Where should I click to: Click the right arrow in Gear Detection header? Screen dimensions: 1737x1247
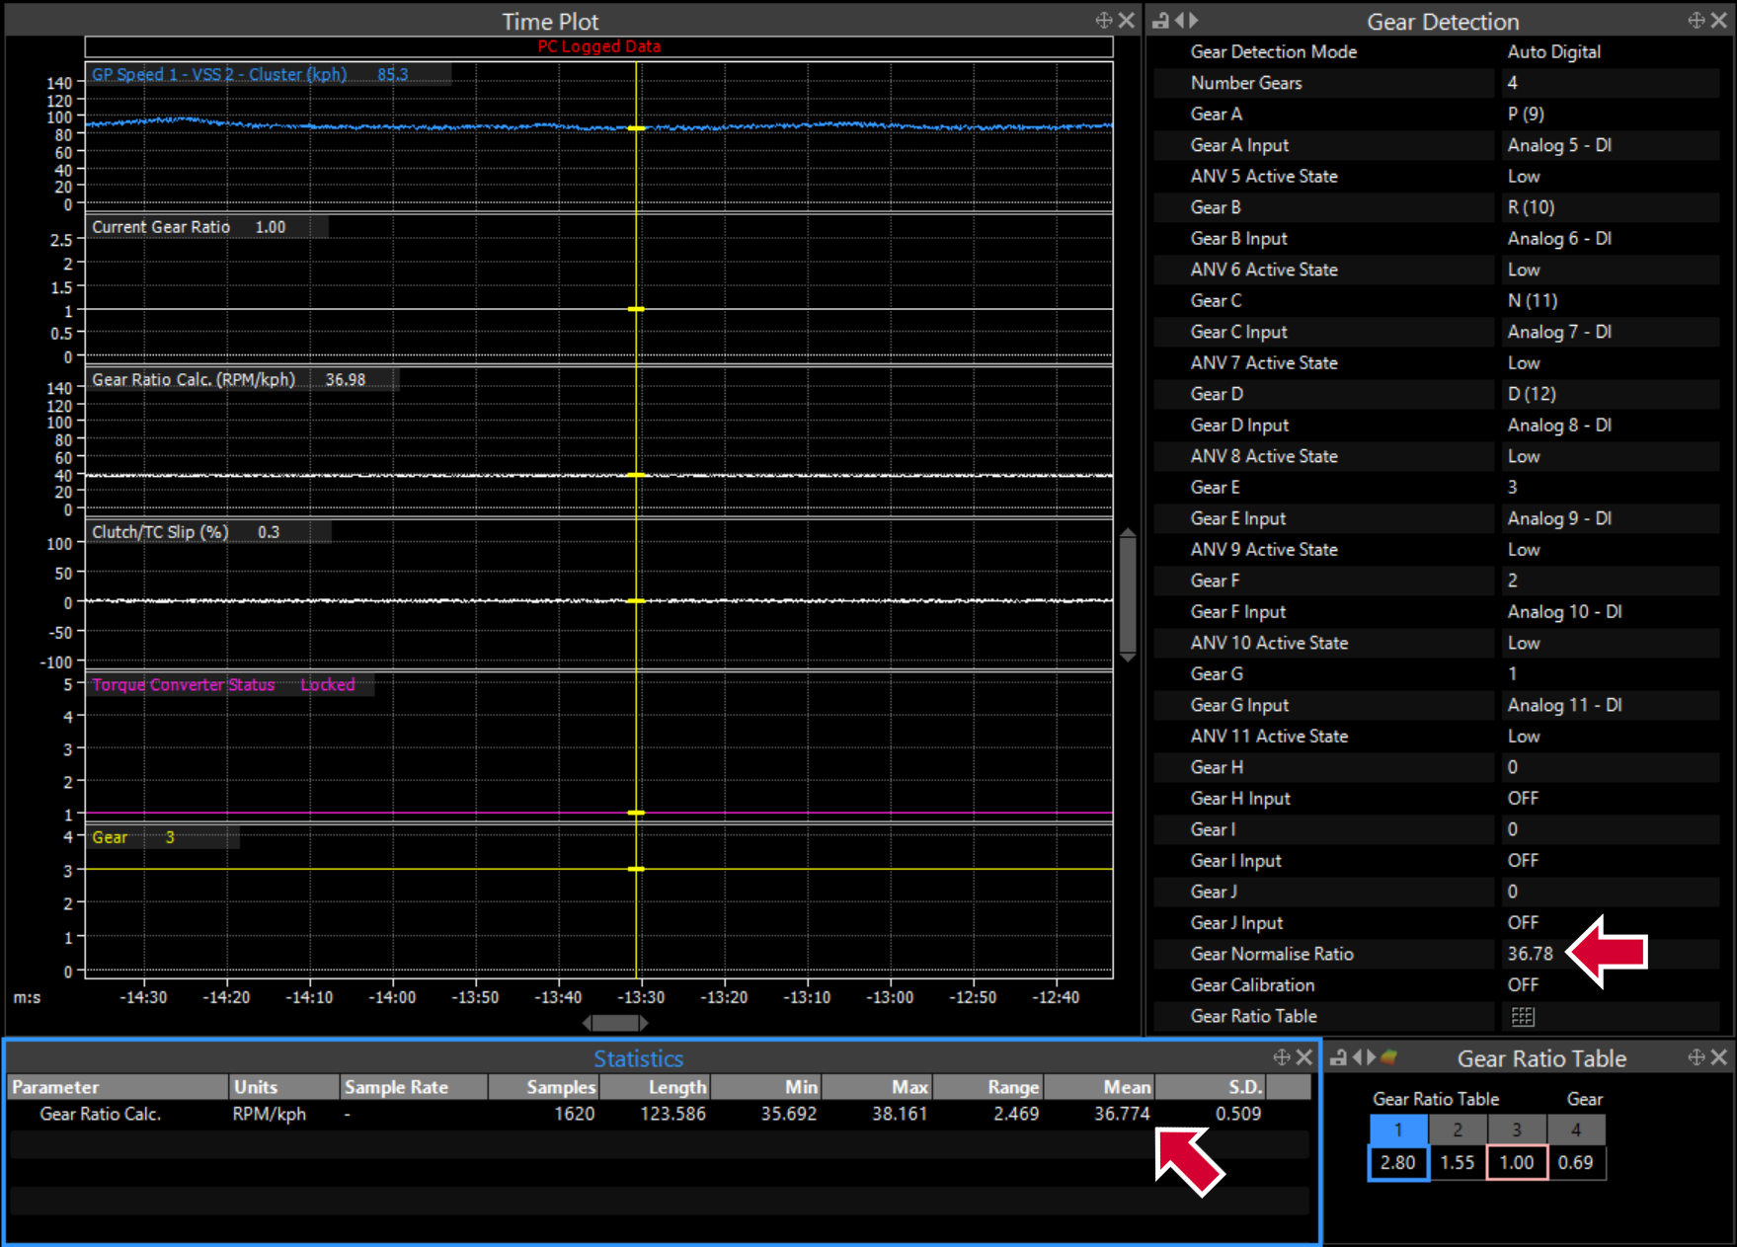click(1194, 21)
